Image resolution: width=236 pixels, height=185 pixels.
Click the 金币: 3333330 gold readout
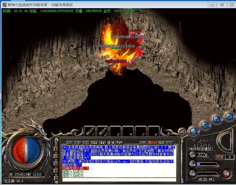[115, 11]
